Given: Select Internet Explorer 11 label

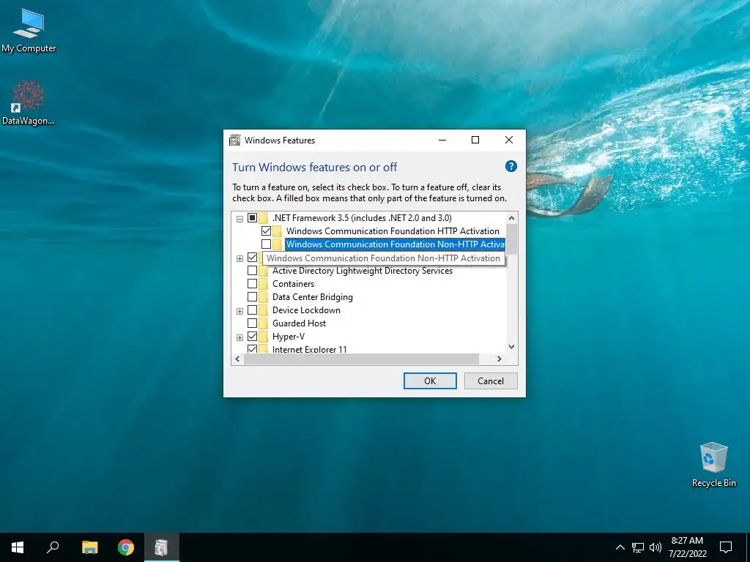Looking at the screenshot, I should coord(310,349).
